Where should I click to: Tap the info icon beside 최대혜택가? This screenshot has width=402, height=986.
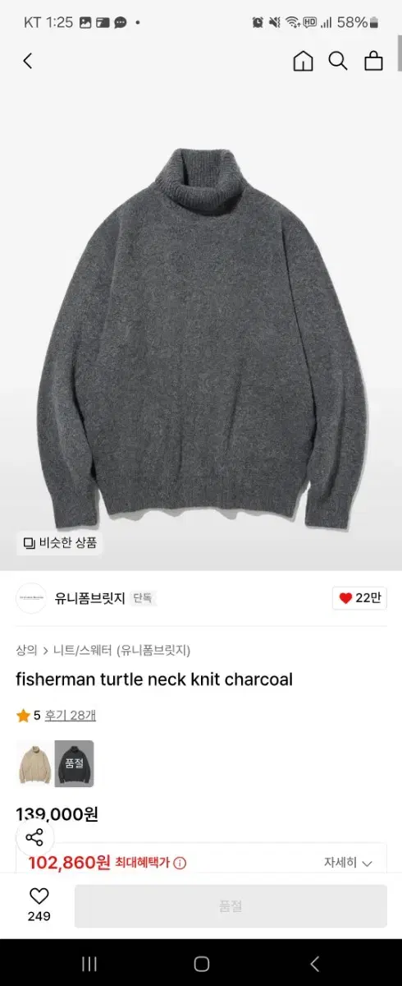[180, 863]
